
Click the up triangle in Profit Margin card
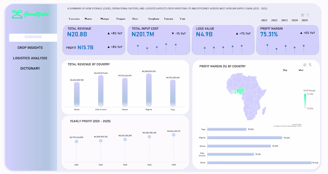point(301,33)
